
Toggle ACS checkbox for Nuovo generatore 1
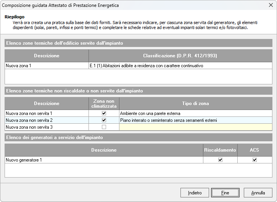point(254,160)
